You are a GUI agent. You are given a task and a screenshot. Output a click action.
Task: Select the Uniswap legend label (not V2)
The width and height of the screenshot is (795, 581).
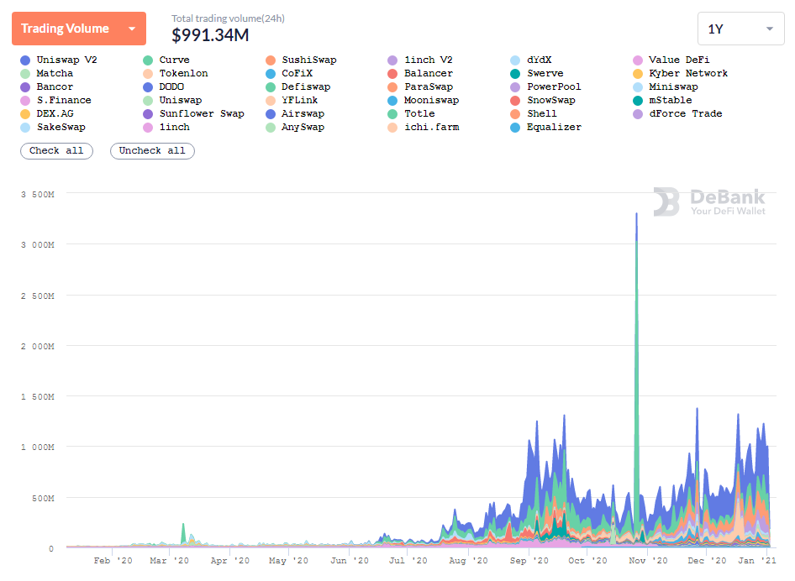(181, 100)
